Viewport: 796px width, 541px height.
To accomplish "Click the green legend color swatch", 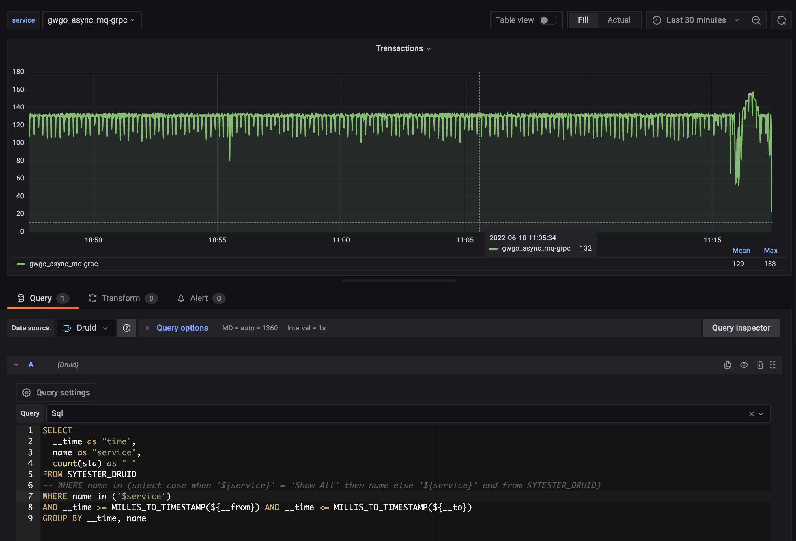I will [x=21, y=264].
